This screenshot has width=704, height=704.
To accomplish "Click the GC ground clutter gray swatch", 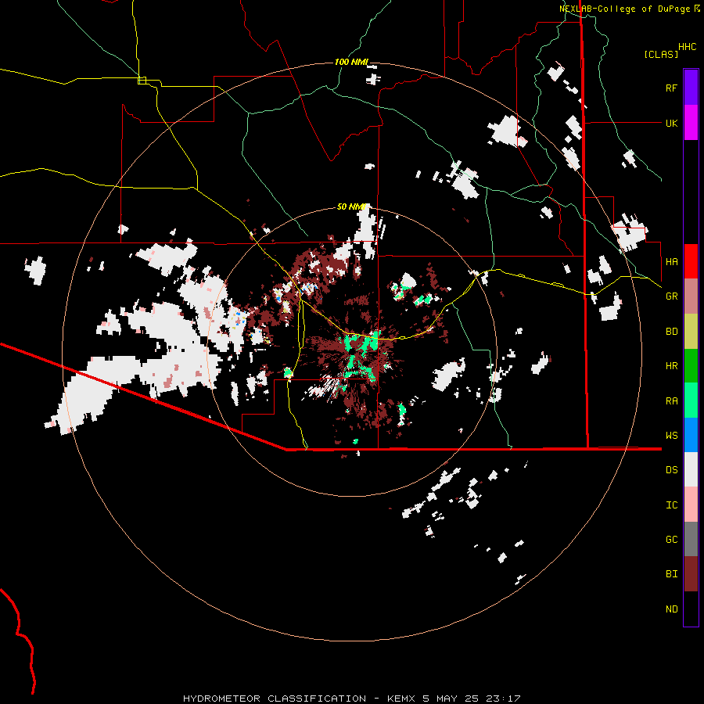I will (x=691, y=539).
